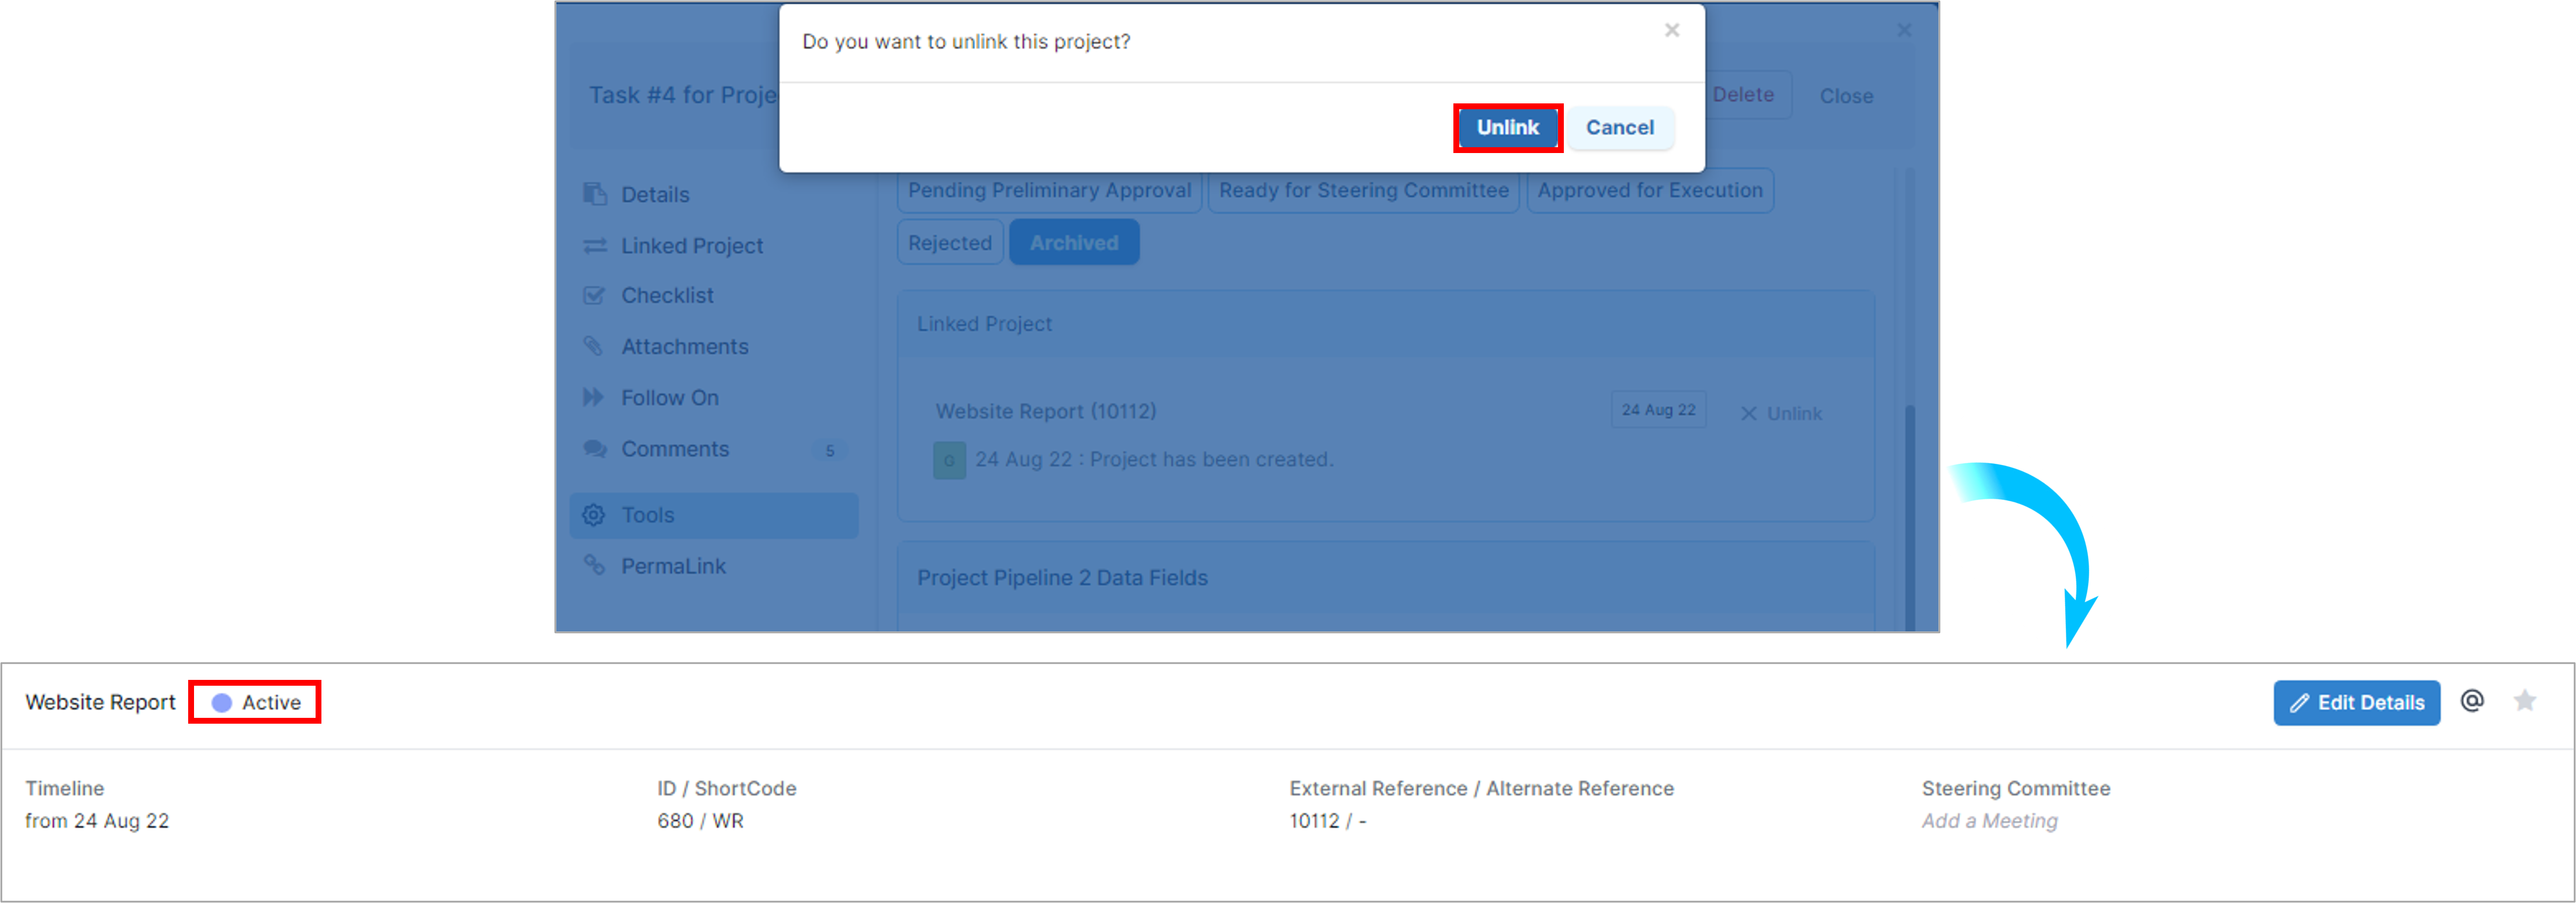Click the Project has been created entry
The height and width of the screenshot is (903, 2576).
1154,459
